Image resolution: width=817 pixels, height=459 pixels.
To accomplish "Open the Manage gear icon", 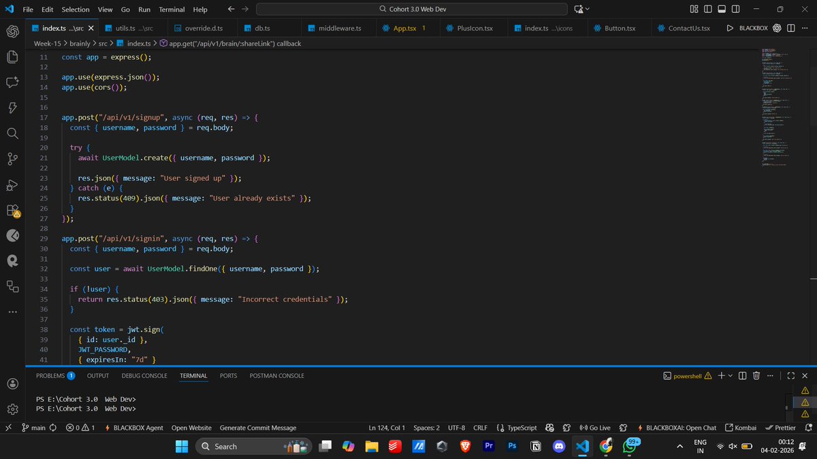I will (x=12, y=409).
